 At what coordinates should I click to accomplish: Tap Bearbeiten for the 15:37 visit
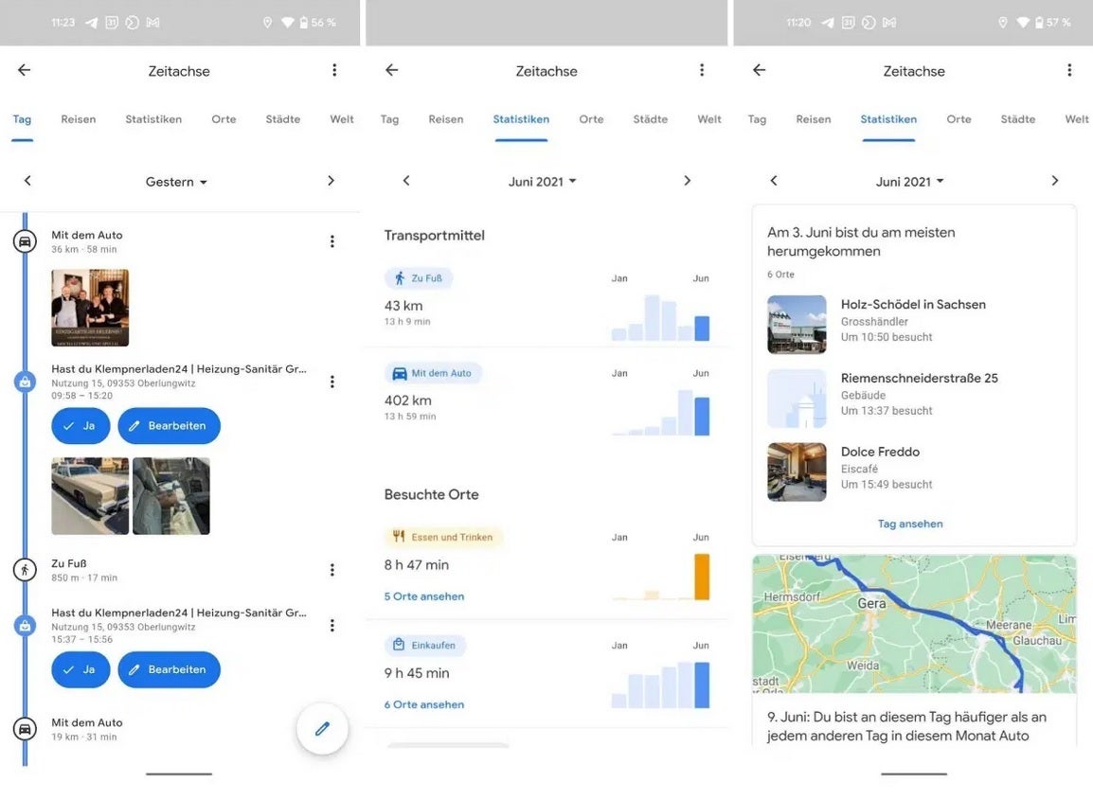click(x=169, y=669)
